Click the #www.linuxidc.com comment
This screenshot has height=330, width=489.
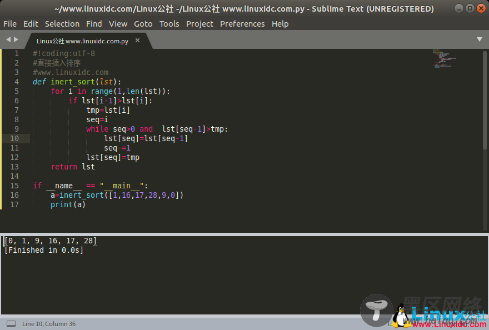point(71,72)
